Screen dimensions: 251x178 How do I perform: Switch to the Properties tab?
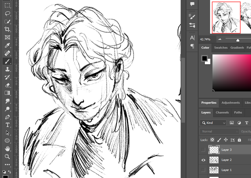point(209,103)
